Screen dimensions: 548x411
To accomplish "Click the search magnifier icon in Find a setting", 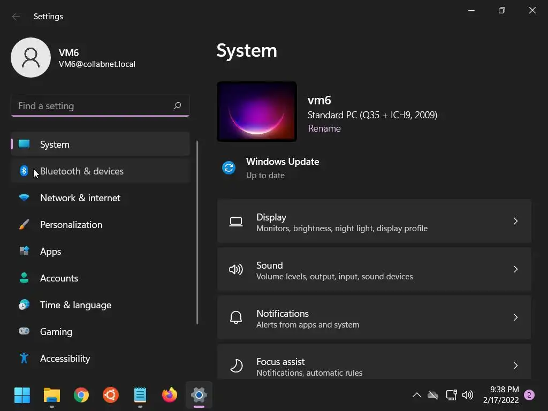I will (178, 105).
